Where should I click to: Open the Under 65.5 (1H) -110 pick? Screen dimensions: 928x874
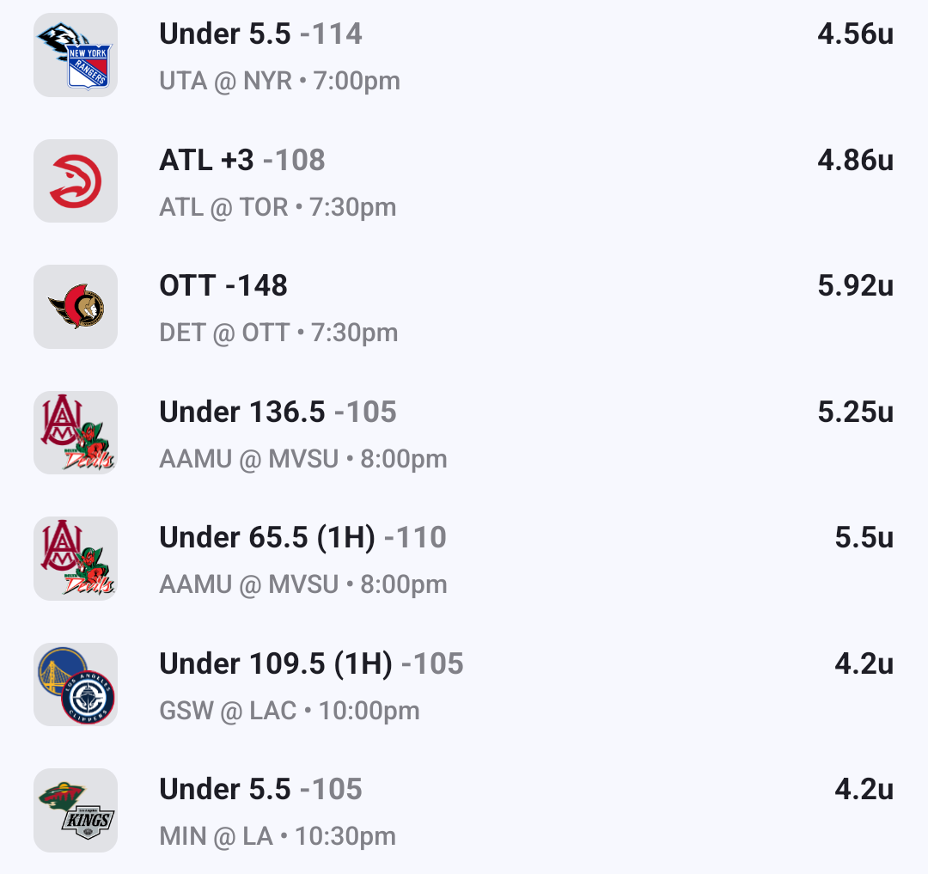[x=302, y=538]
